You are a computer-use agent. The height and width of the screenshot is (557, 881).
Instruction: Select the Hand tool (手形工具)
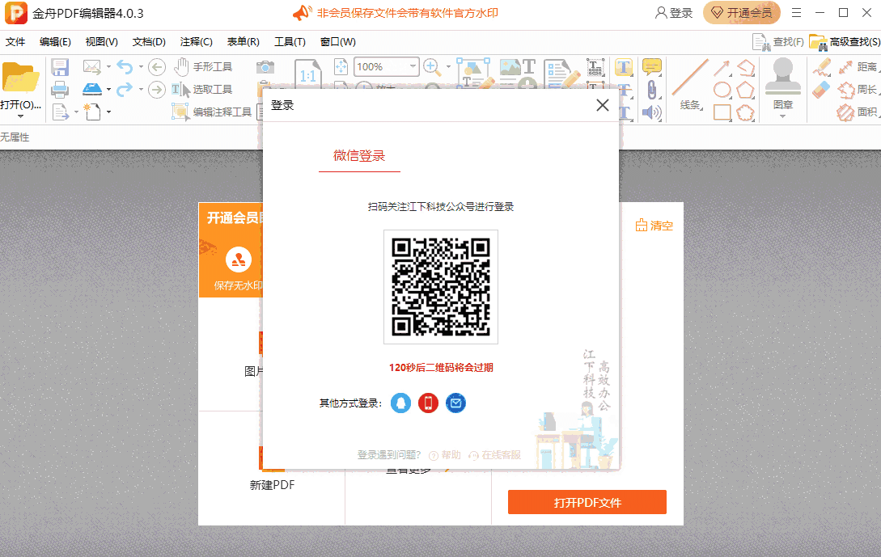(x=203, y=67)
